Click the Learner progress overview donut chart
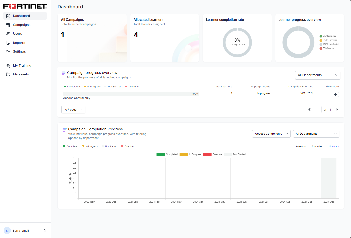 298,42
